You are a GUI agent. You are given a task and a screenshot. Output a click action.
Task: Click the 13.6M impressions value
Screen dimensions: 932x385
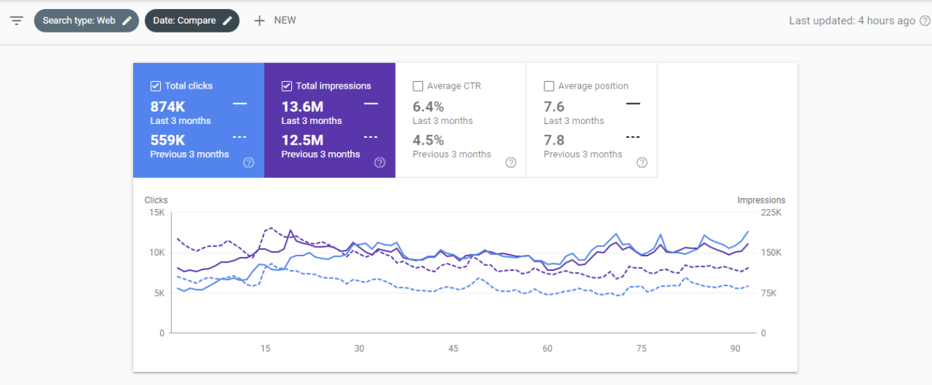pos(302,107)
